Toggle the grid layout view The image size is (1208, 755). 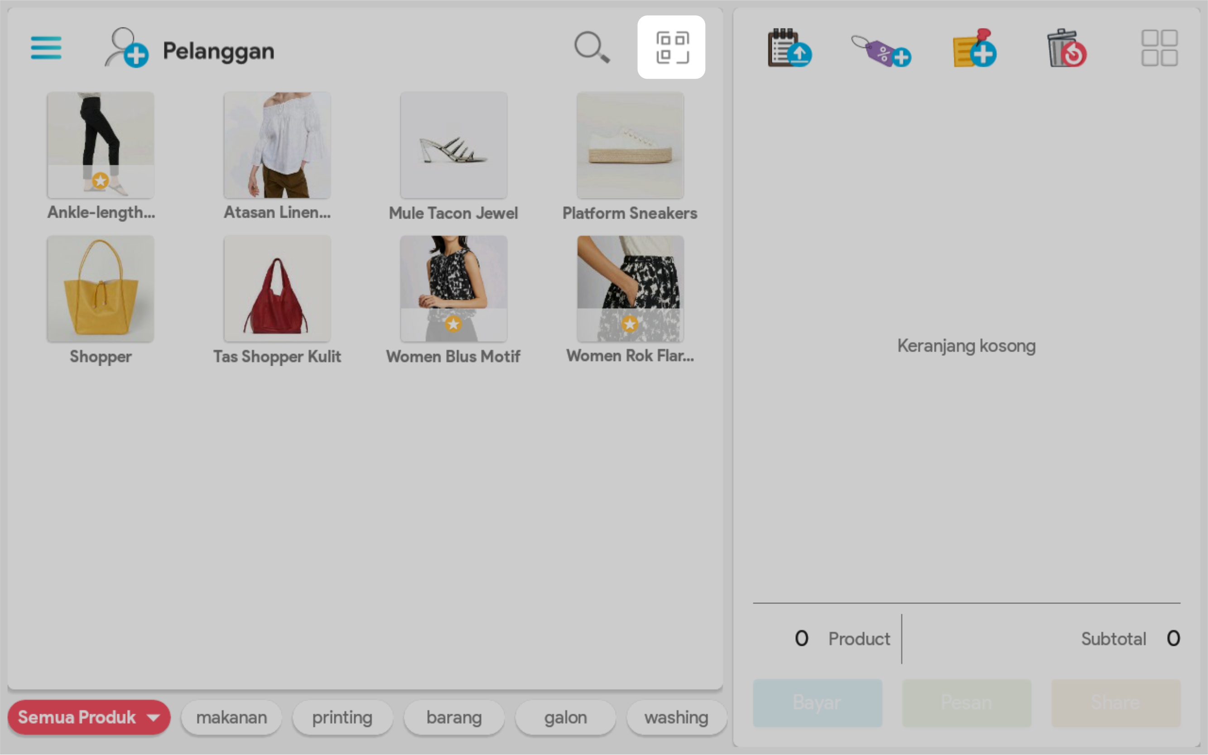(1159, 48)
